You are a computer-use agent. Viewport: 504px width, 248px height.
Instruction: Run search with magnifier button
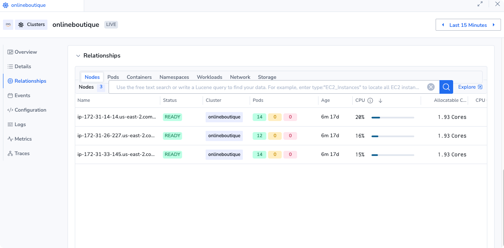click(446, 87)
